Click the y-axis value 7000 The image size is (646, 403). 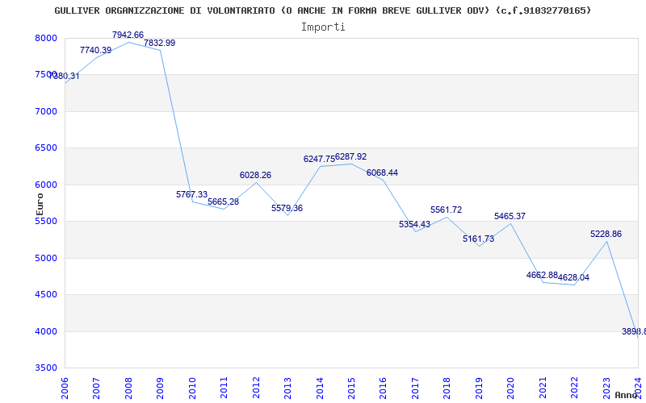pyautogui.click(x=46, y=111)
